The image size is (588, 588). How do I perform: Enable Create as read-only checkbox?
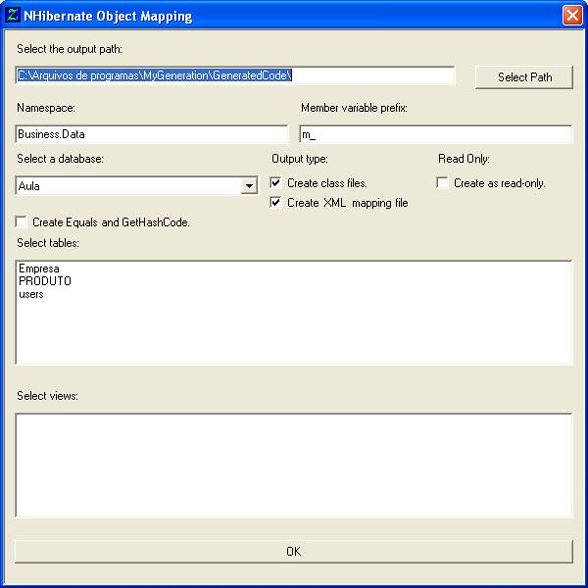pyautogui.click(x=443, y=182)
